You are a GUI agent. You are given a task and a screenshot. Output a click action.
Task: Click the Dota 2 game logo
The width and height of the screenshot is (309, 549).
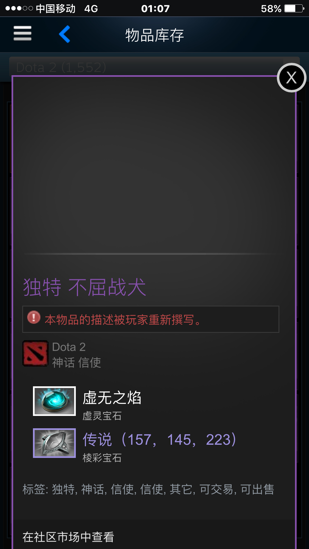point(35,353)
